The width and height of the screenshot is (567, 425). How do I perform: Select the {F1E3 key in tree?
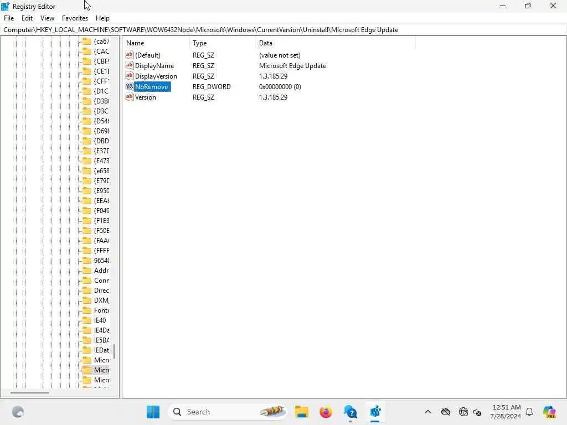[101, 220]
